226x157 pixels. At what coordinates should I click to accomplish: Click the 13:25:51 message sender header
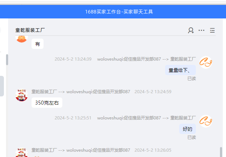click(125, 118)
